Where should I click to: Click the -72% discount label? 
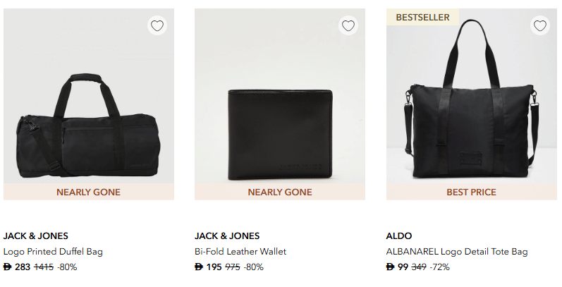[440, 267]
